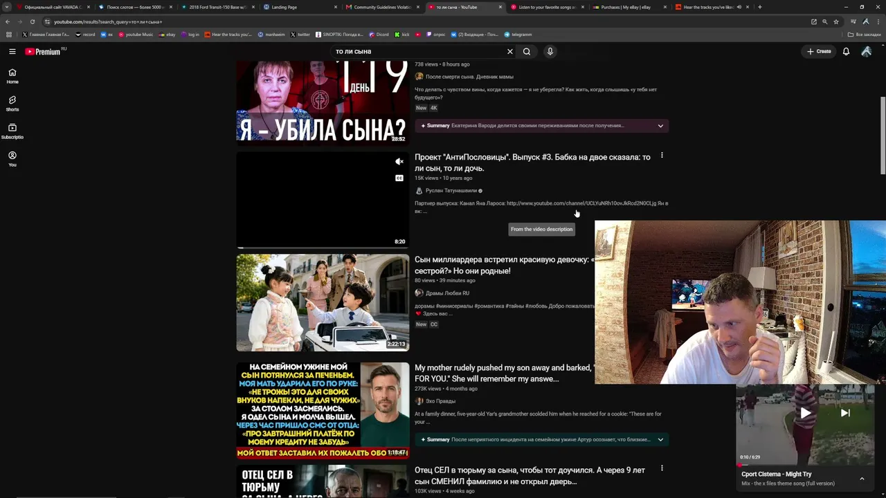This screenshot has width=886, height=498.
Task: Open Subscriptions in the YouTube sidebar
Action: click(12, 131)
